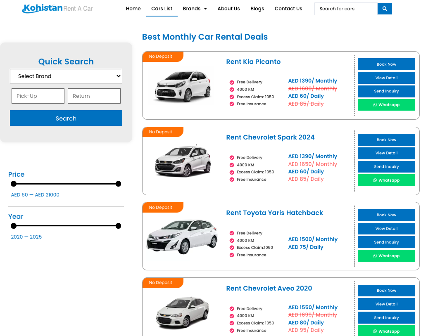Book Now for Rent Kia Picanto
This screenshot has width=421, height=336.
386,64
